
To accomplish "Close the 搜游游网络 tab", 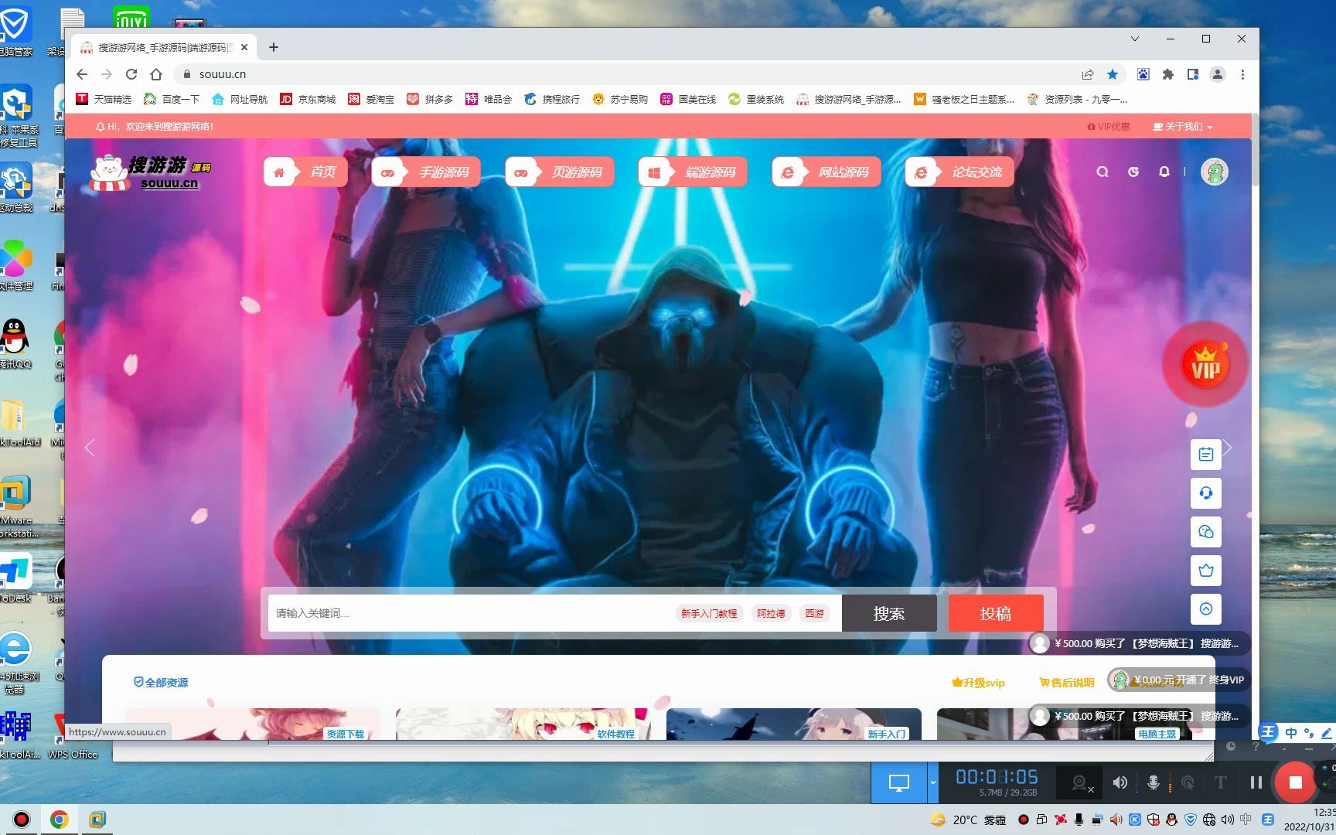I will [244, 47].
